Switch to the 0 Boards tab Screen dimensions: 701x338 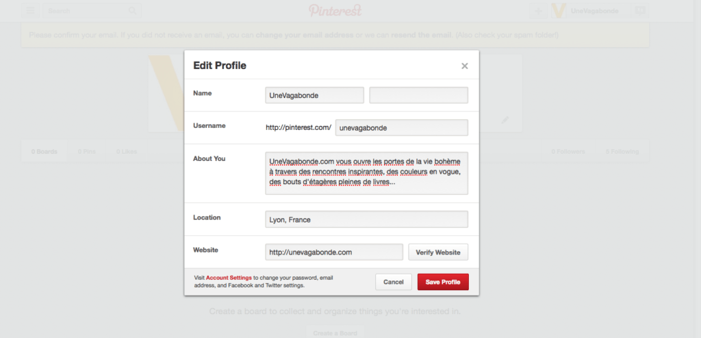tap(44, 151)
